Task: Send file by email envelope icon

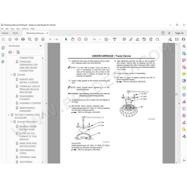Action: click(x=177, y=39)
